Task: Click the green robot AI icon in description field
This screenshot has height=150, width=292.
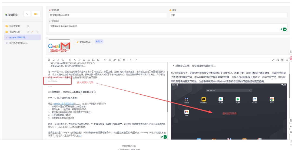Action: click(285, 29)
